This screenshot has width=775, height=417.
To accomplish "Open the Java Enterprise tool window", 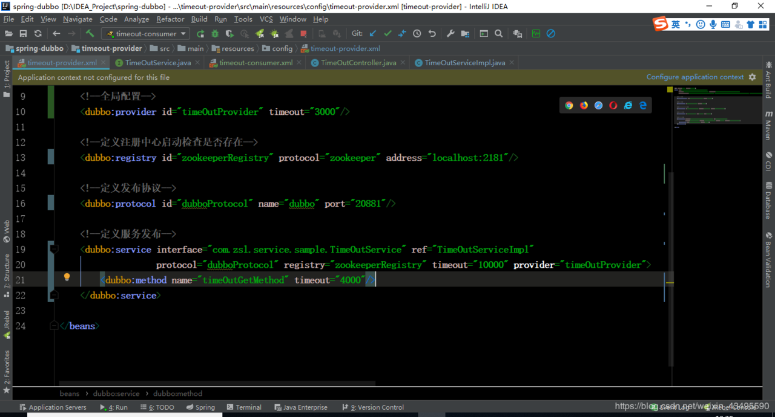I will click(301, 407).
